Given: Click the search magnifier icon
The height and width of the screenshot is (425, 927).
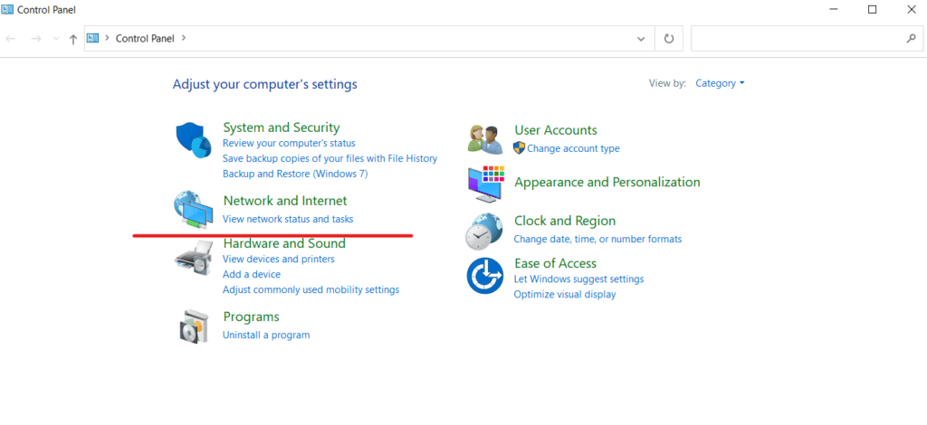Looking at the screenshot, I should pos(911,38).
